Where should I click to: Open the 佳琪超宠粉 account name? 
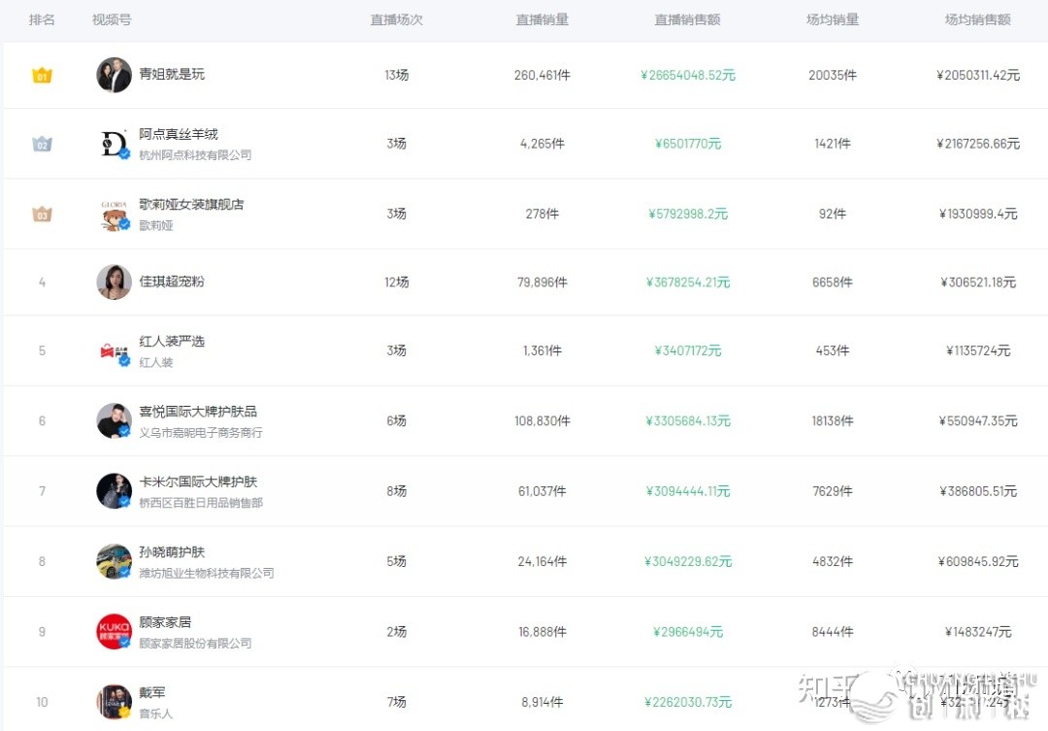[x=172, y=282]
